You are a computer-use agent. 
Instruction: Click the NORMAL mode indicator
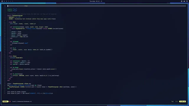point(5,101)
